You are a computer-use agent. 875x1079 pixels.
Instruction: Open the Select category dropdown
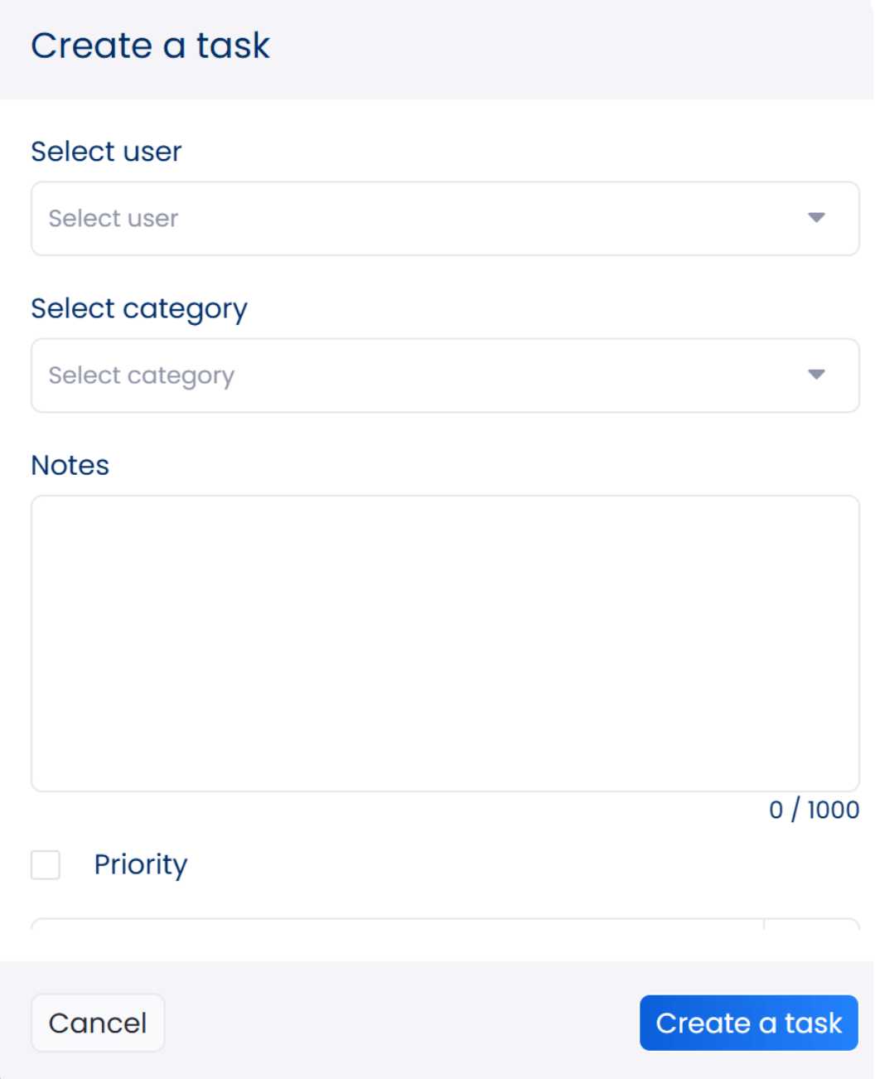point(444,375)
